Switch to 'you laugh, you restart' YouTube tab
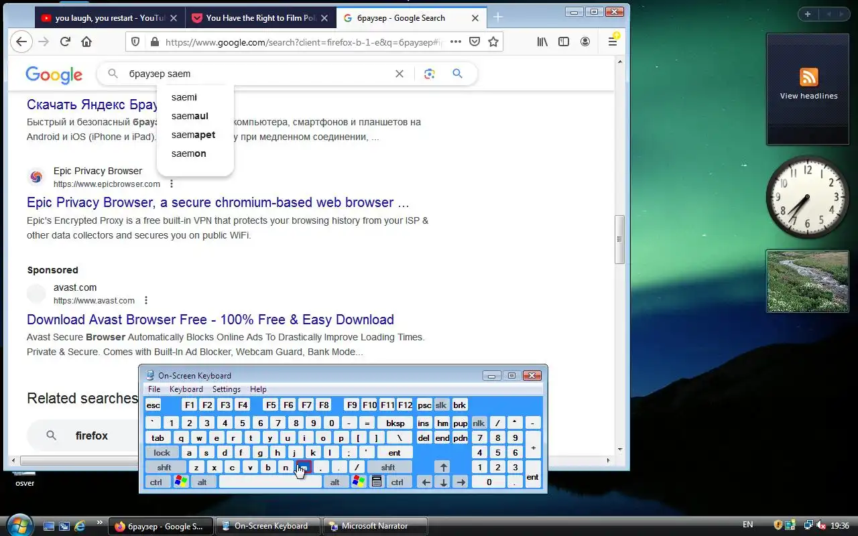The height and width of the screenshot is (536, 858). 109,18
